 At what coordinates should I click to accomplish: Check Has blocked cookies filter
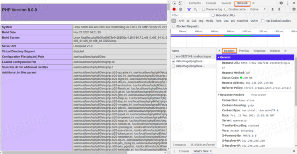tap(263, 21)
